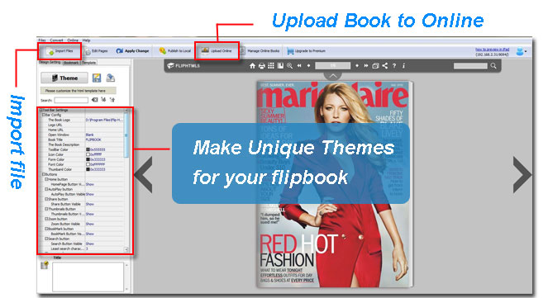Collapse the Bar Config tree node
The height and width of the screenshot is (298, 548).
44,115
